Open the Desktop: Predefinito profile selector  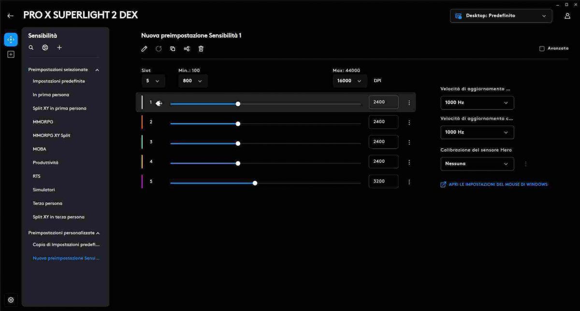500,16
